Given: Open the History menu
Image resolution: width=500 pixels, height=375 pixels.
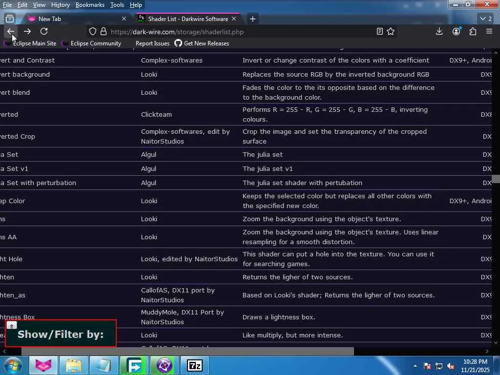Looking at the screenshot, I should pos(60,5).
